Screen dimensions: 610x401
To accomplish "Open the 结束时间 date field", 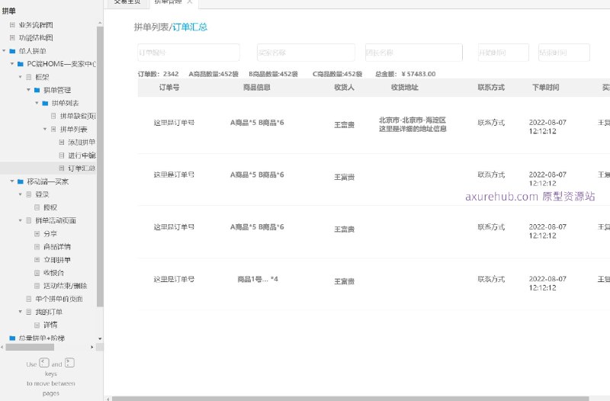I will click(x=564, y=53).
